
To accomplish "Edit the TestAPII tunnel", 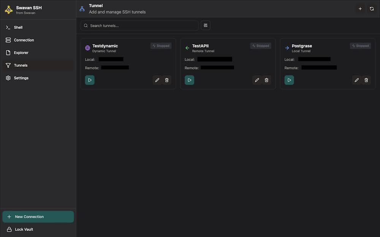I will point(257,80).
